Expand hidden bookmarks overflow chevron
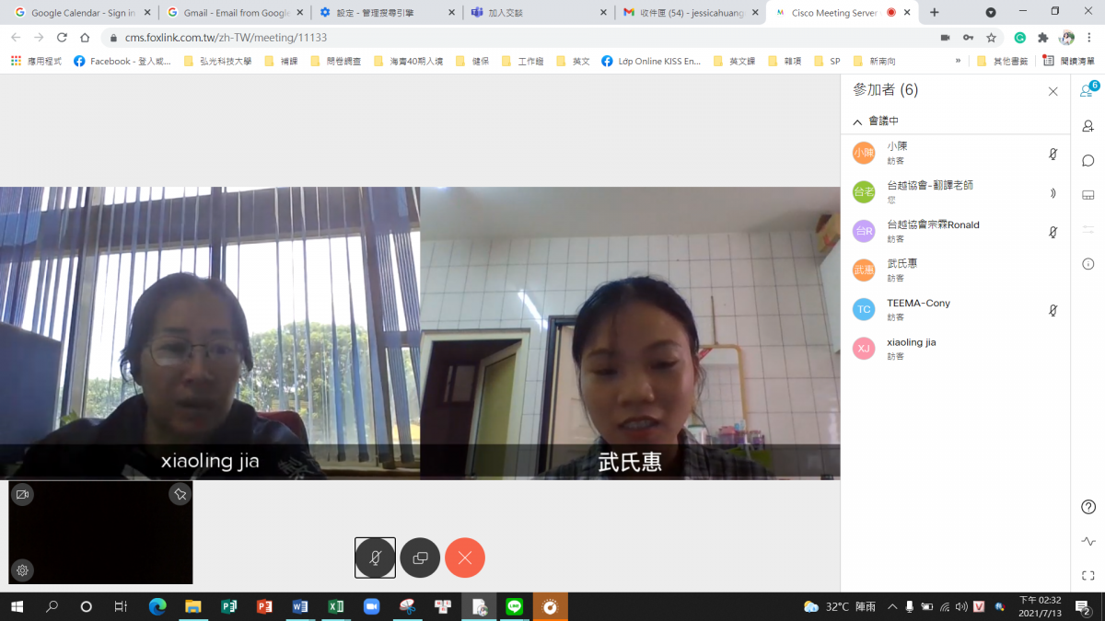The image size is (1105, 621). coord(959,62)
